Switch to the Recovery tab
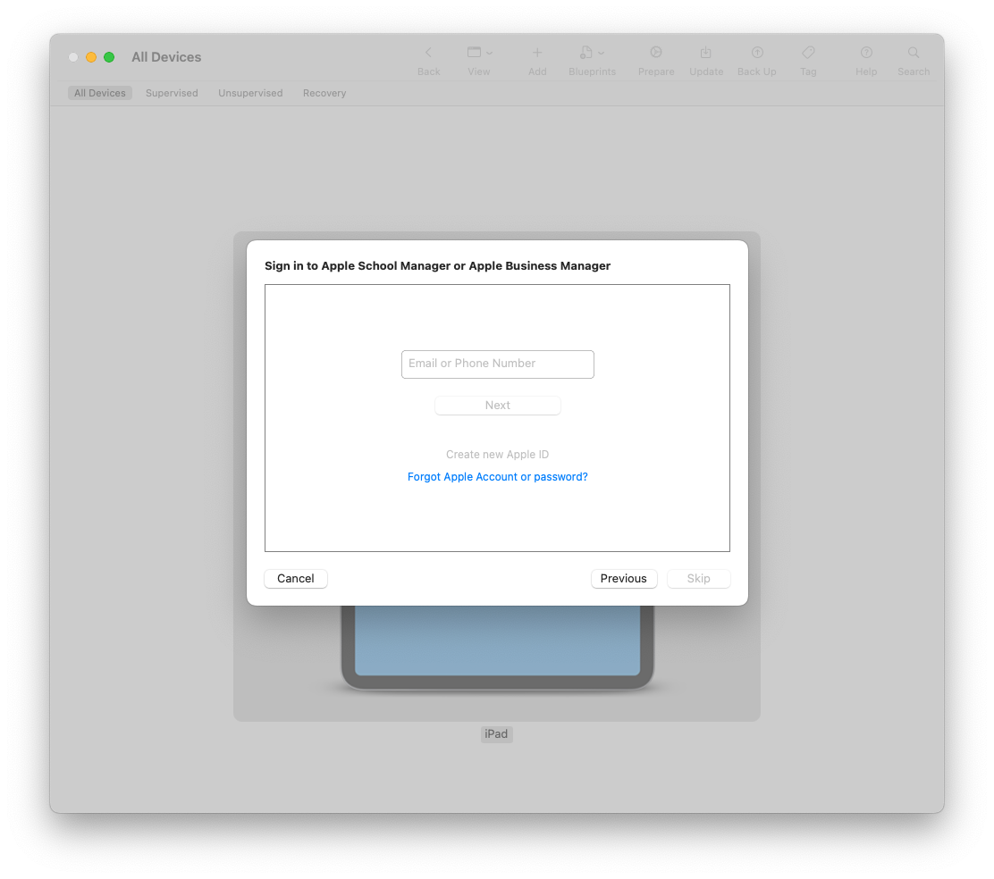Image resolution: width=994 pixels, height=879 pixels. pos(324,93)
